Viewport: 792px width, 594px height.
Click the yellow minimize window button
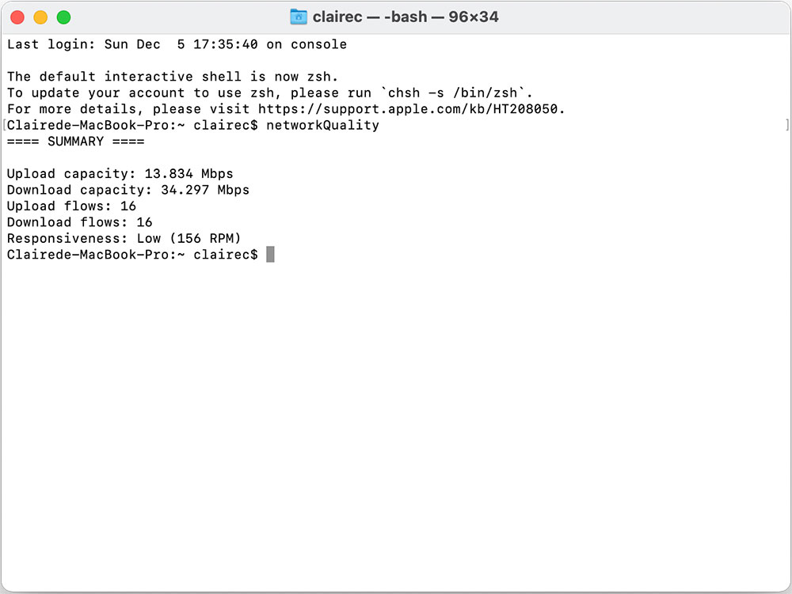40,17
